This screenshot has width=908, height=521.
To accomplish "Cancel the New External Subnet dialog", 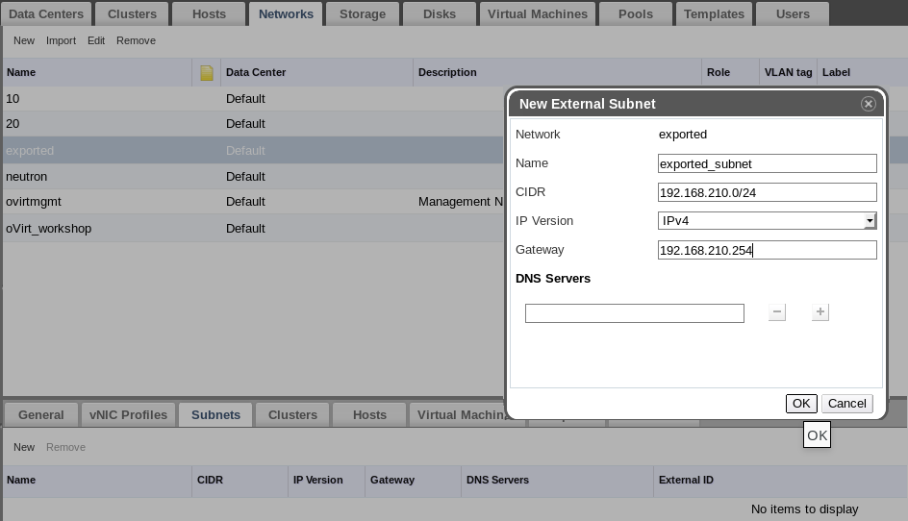I will [846, 404].
